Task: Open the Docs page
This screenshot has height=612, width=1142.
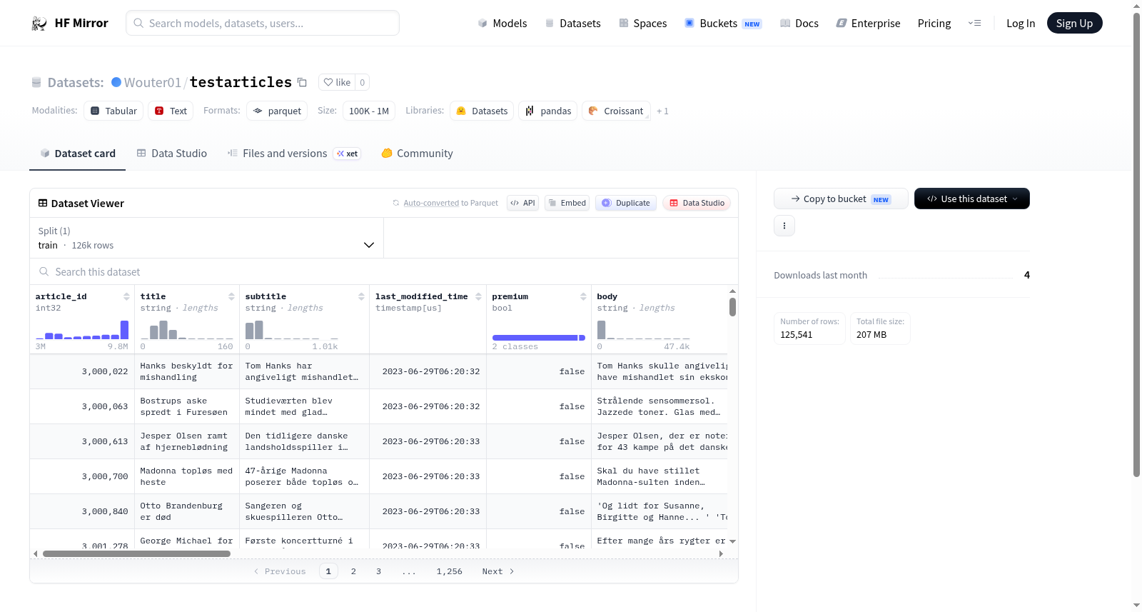Action: [x=799, y=24]
